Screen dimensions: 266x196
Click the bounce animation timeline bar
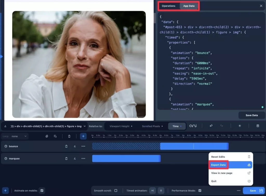(194, 146)
